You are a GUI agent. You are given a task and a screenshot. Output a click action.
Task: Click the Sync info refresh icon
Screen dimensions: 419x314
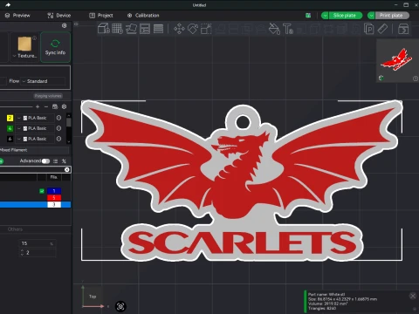tap(55, 44)
